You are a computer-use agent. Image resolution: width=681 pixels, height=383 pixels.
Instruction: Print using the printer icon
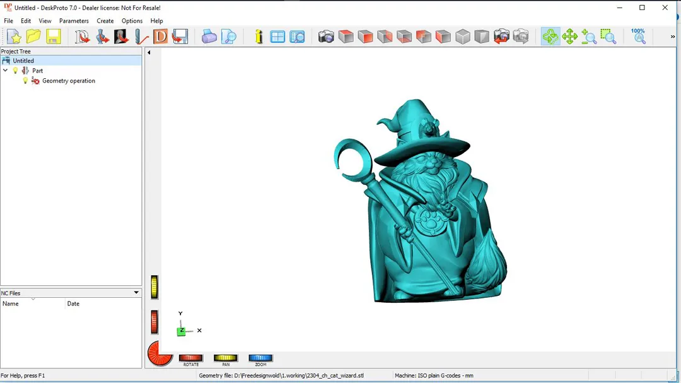pyautogui.click(x=209, y=37)
